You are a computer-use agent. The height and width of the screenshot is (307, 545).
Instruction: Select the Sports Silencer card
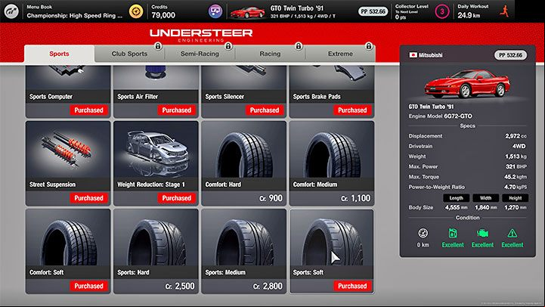[x=243, y=91]
